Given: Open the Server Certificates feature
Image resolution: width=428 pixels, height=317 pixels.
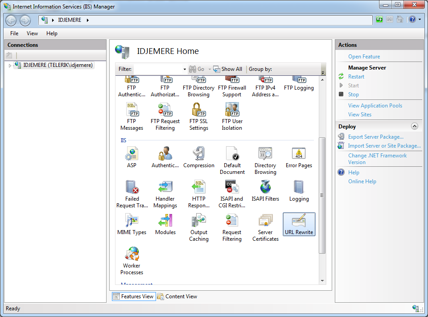Looking at the screenshot, I should (x=265, y=227).
